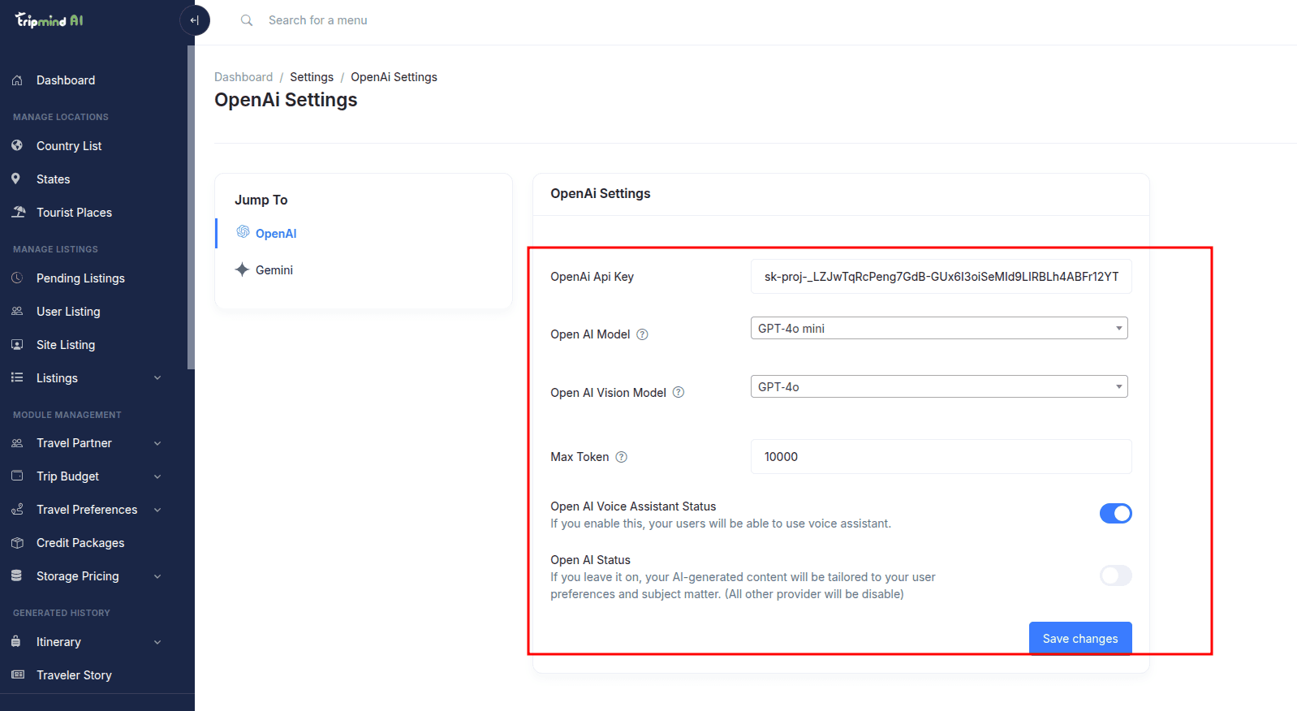Screen dimensions: 1297x711
Task: Click the States map pin icon
Action: (16, 179)
